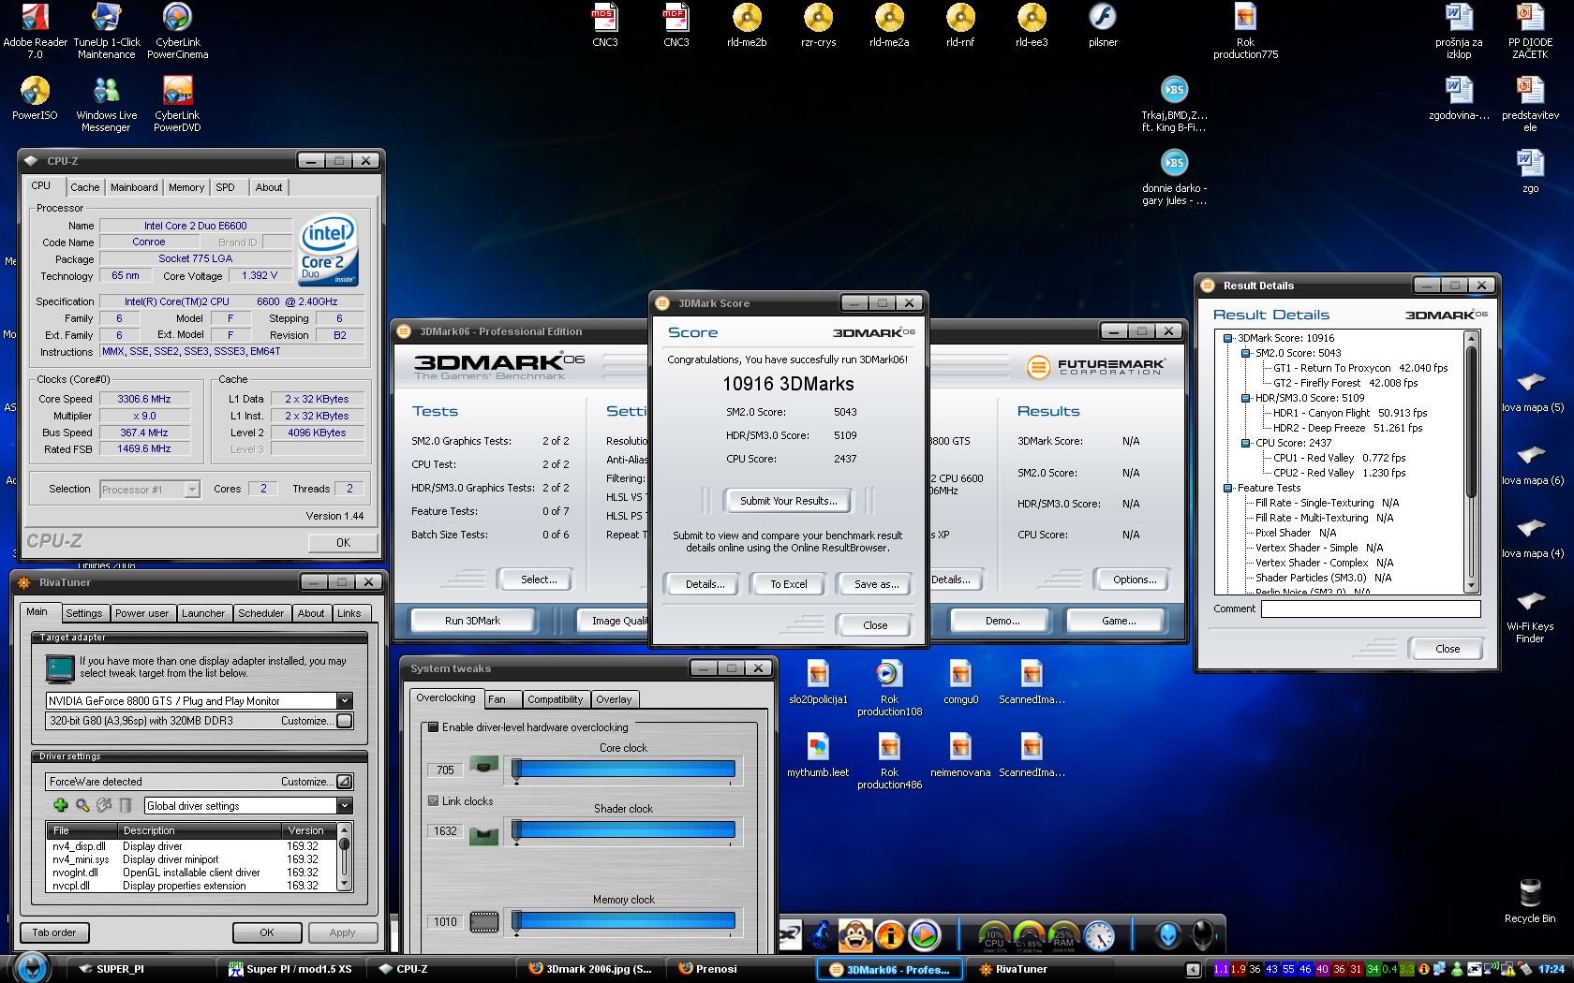The height and width of the screenshot is (983, 1574).
Task: Open CyberLink PowerCinema desktop icon
Action: coord(177,28)
